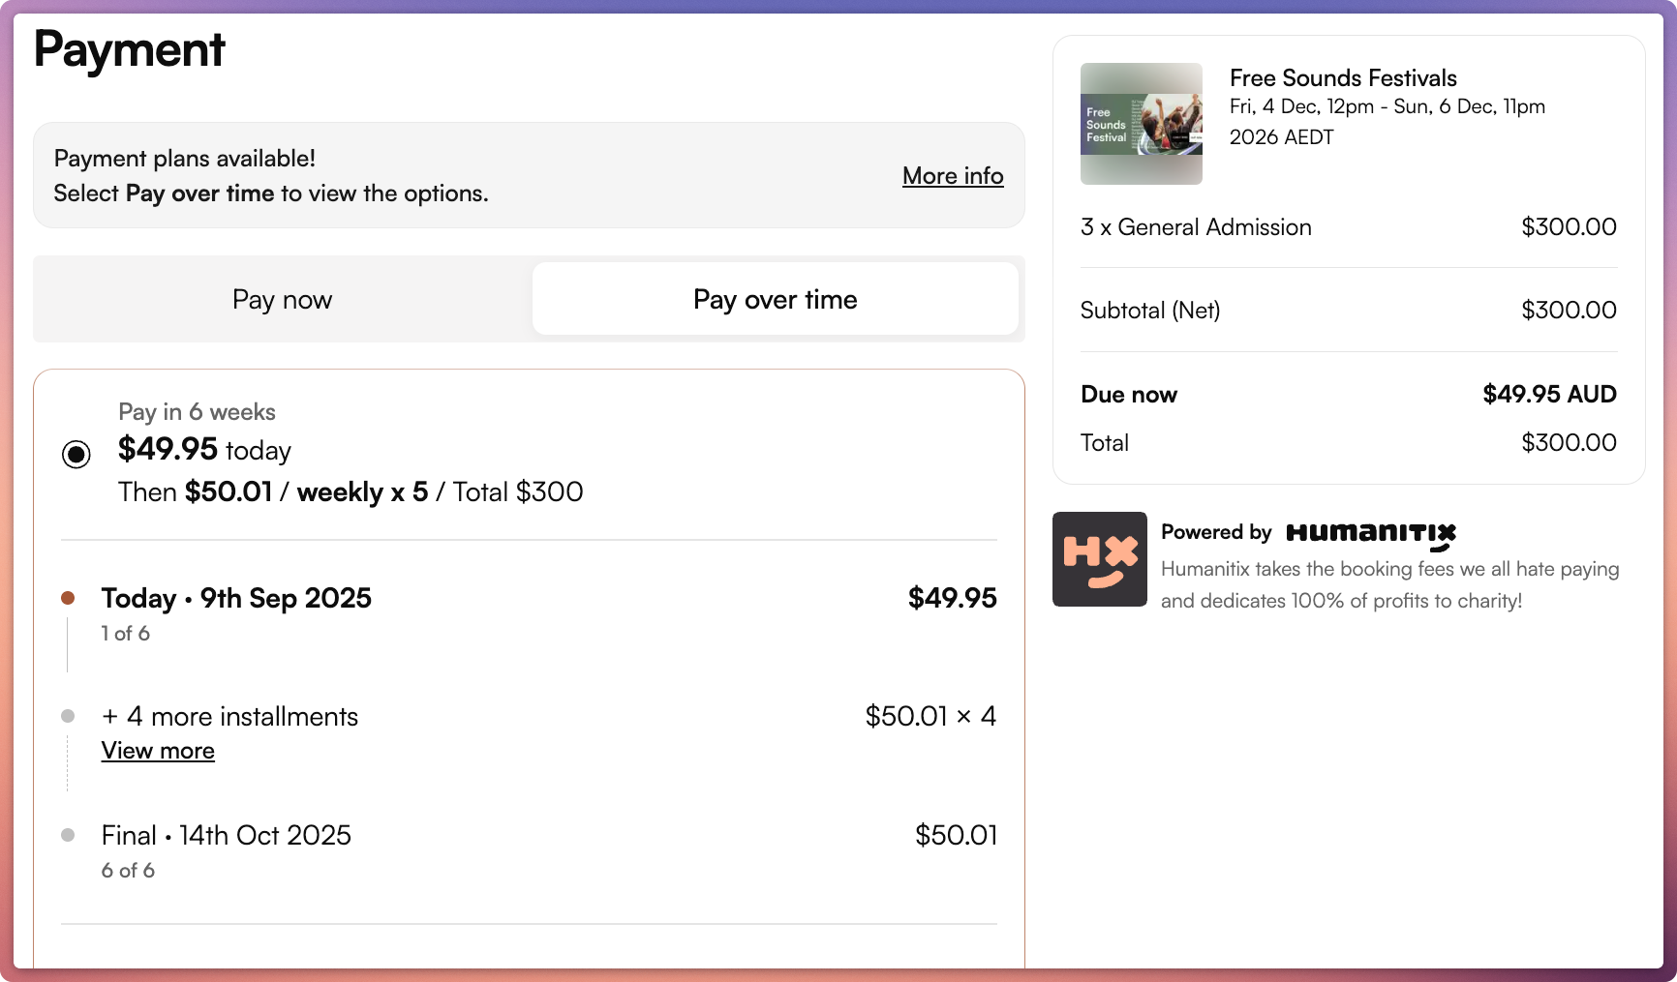1677x982 pixels.
Task: Click the 4 more installments timeline dot
Action: pyautogui.click(x=68, y=716)
